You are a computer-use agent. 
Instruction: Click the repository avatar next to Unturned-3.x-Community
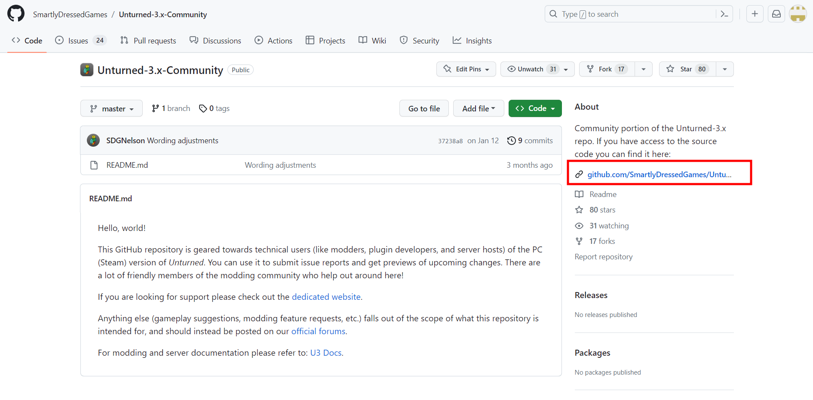86,69
